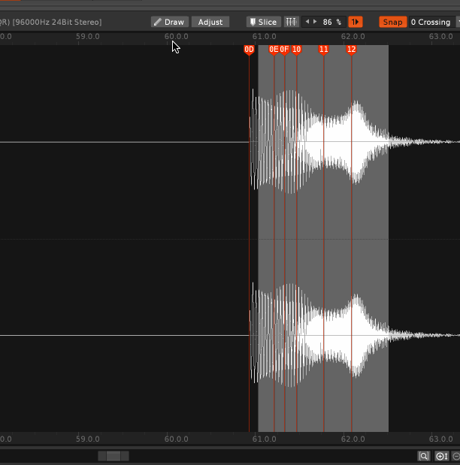Toggle Snap on or off
Screen dimensions: 460x465
[x=392, y=23]
